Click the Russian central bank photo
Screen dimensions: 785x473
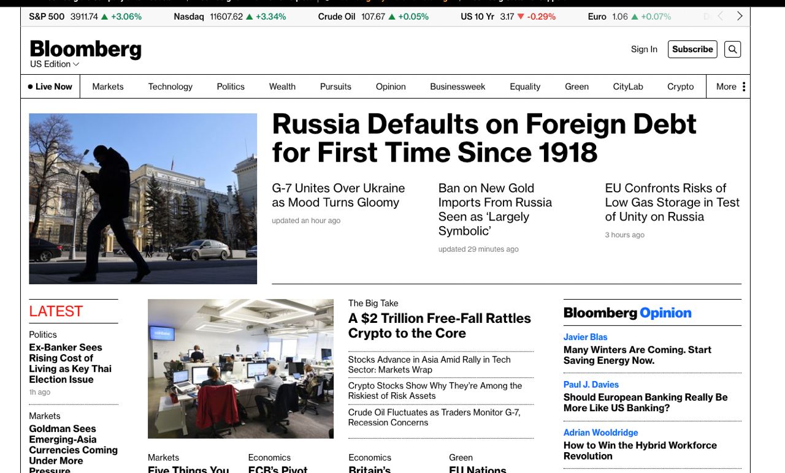tap(143, 199)
